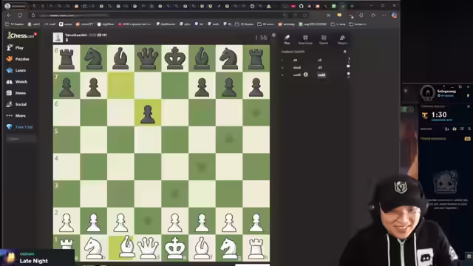The height and width of the screenshot is (266, 473).
Task: Switch to the Players tab
Action: (342, 39)
